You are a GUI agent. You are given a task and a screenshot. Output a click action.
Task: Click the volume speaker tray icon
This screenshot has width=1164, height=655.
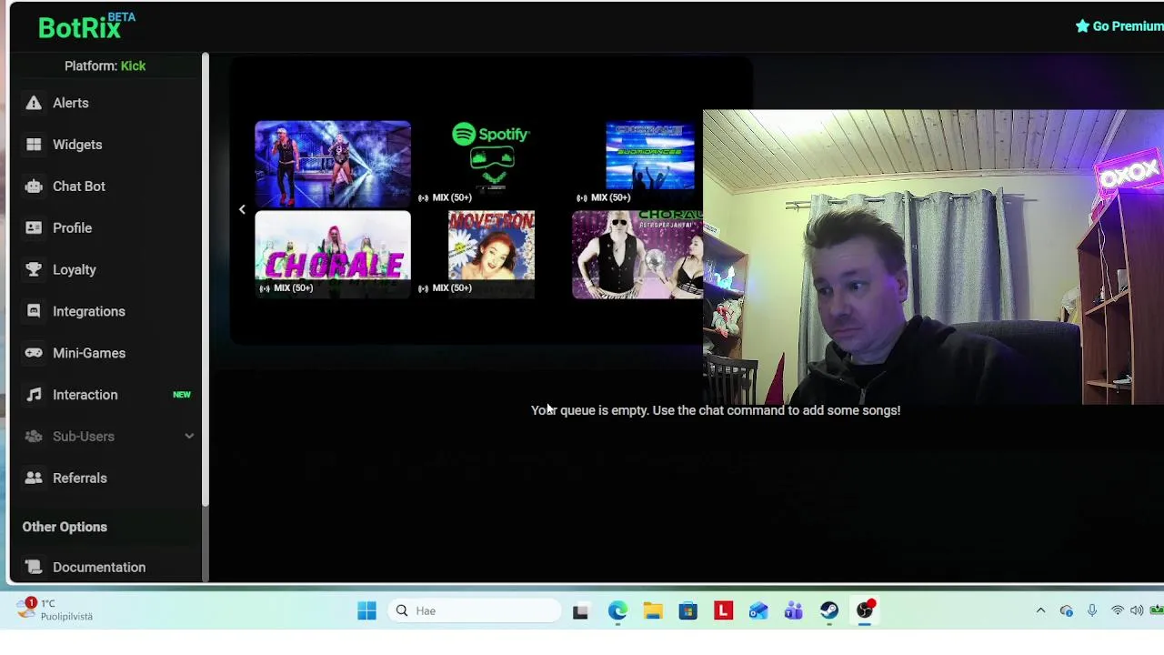click(x=1137, y=610)
